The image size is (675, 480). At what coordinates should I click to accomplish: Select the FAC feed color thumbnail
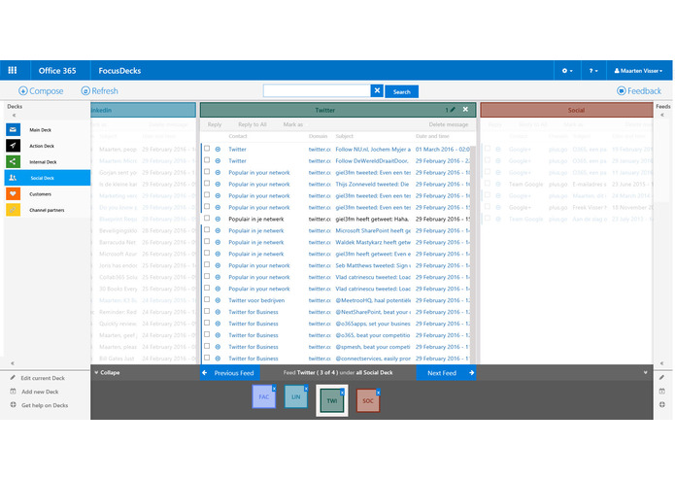point(264,396)
